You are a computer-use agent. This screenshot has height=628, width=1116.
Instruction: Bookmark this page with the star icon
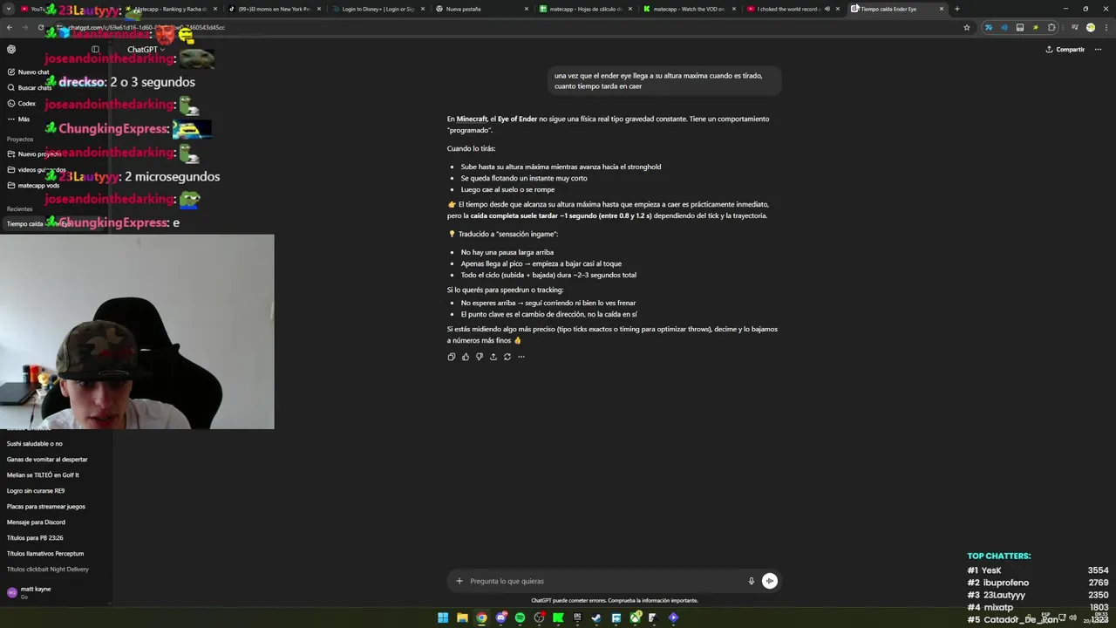coord(967,28)
